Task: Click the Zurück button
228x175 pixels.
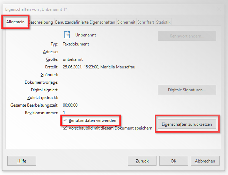Action: click(x=142, y=161)
